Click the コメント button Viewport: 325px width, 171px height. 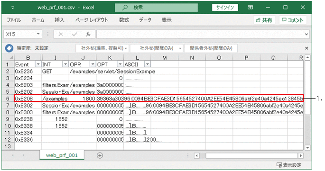pyautogui.click(x=293, y=20)
